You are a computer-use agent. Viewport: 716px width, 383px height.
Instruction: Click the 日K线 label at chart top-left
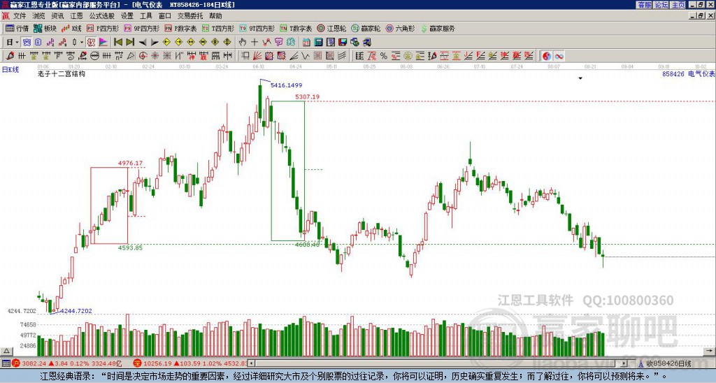click(10, 70)
